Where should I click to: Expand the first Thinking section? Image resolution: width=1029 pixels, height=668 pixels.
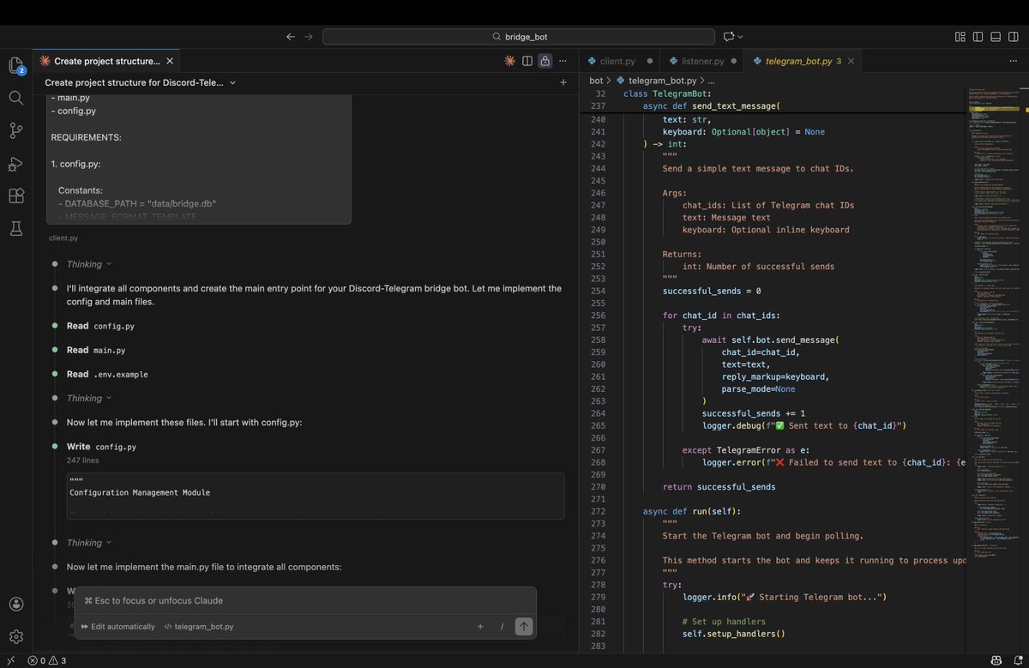click(88, 264)
